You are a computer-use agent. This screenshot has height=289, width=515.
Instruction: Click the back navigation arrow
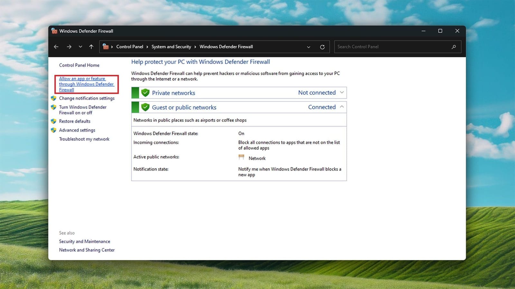point(56,47)
